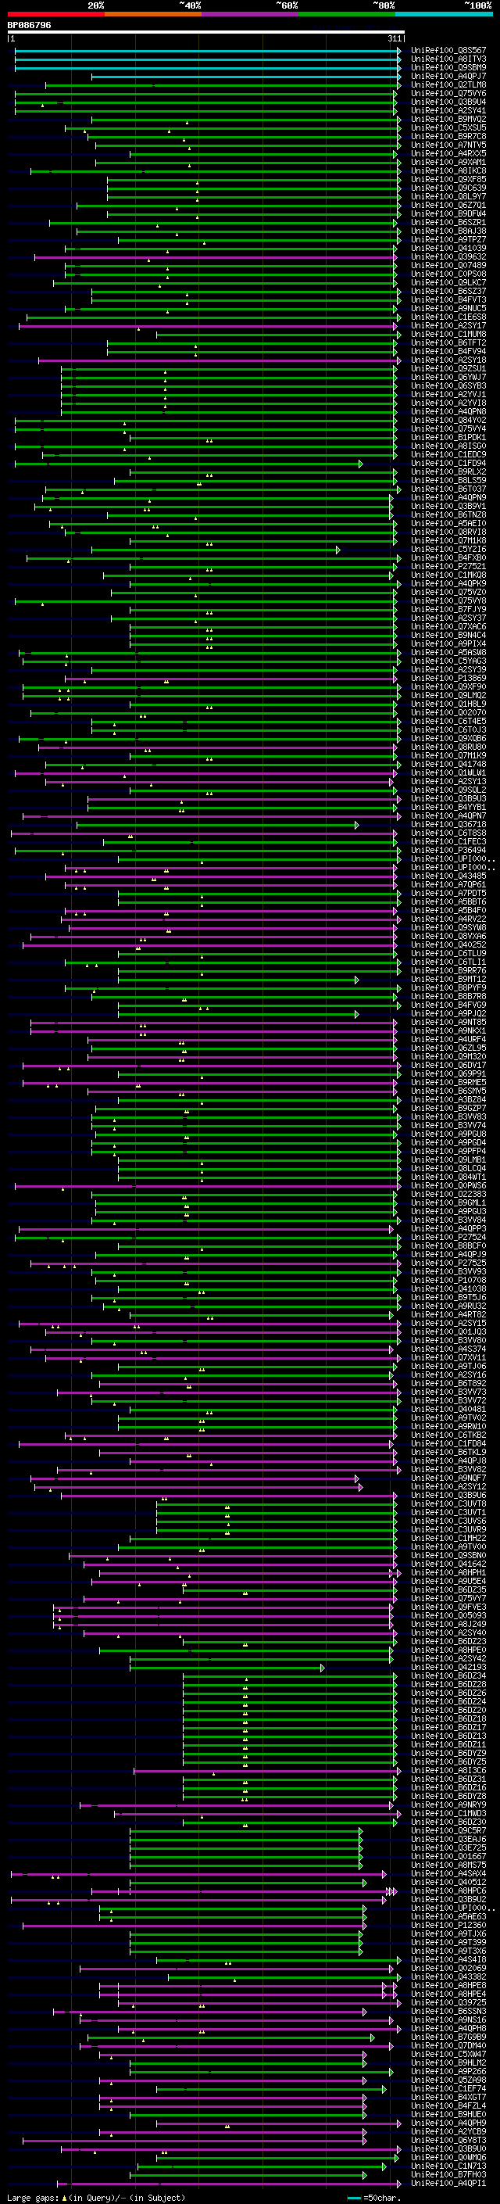Select the UniRef100_A8IKC8 entry
This screenshot has height=2204, width=500.
pyautogui.click(x=448, y=170)
